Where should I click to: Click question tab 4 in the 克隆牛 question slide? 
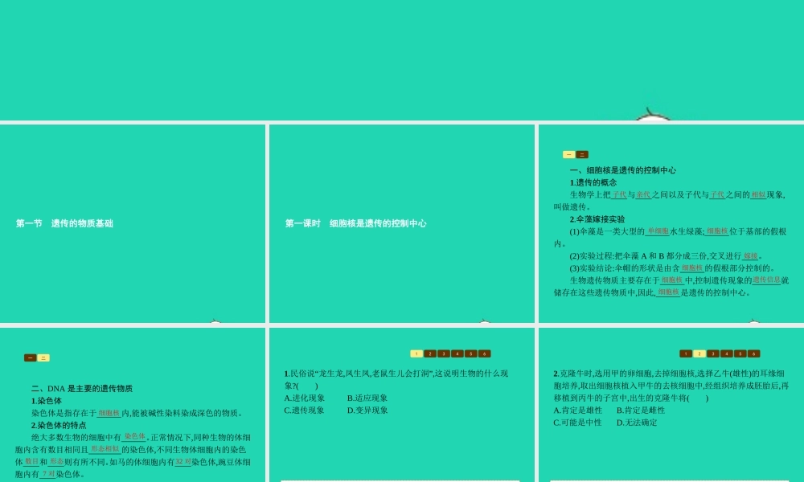727,354
